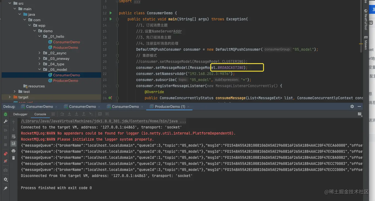The width and height of the screenshot is (375, 201).
Task: Close the second ConsumerDemo debug tab
Action: click(99, 107)
